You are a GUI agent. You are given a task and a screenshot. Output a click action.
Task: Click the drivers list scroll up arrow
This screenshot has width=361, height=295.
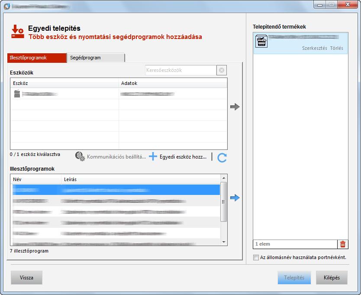(x=223, y=178)
